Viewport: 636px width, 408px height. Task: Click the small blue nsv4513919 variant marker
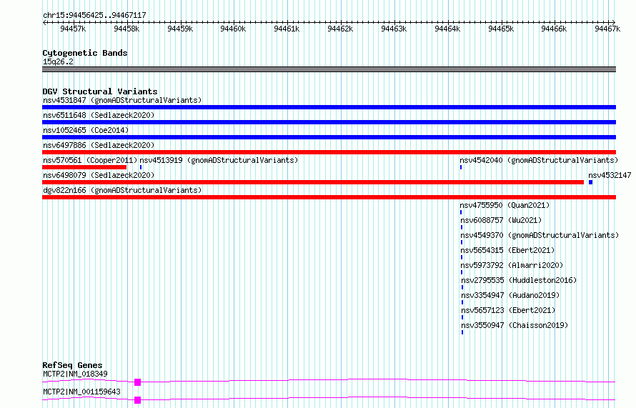pos(141,167)
